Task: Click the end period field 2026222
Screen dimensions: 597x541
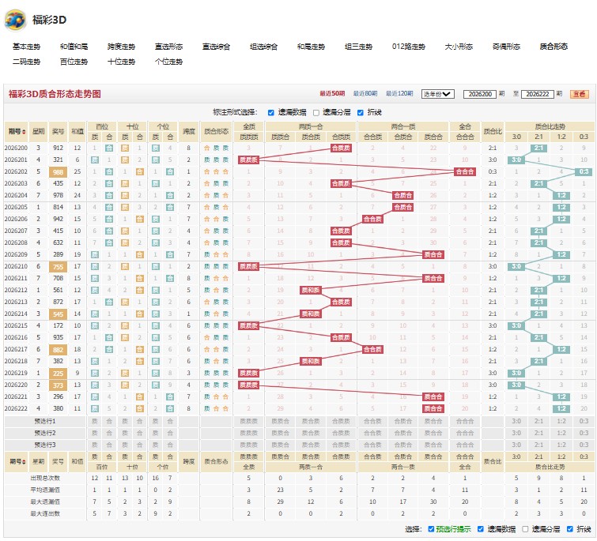Action: [x=537, y=94]
